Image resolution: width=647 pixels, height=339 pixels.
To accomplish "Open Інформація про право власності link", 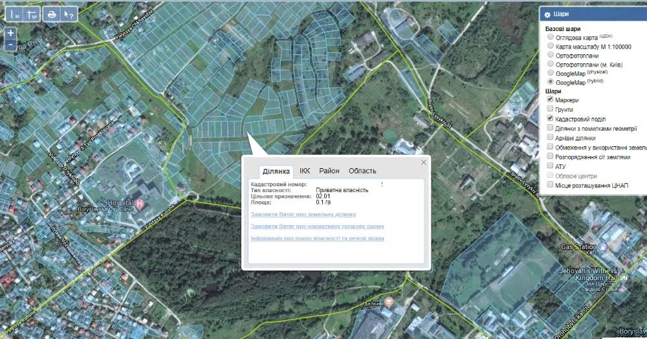I will click(317, 238).
